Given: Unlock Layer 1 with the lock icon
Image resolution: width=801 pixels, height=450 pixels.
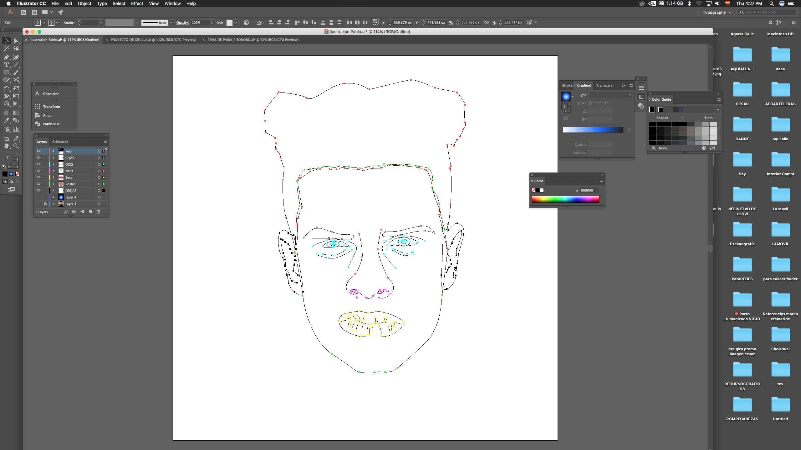Looking at the screenshot, I should coord(45,204).
